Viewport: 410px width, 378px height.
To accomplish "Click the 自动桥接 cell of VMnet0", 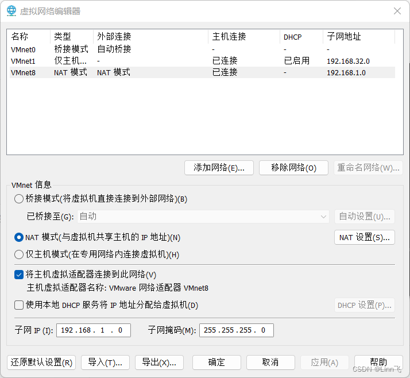I will (114, 49).
